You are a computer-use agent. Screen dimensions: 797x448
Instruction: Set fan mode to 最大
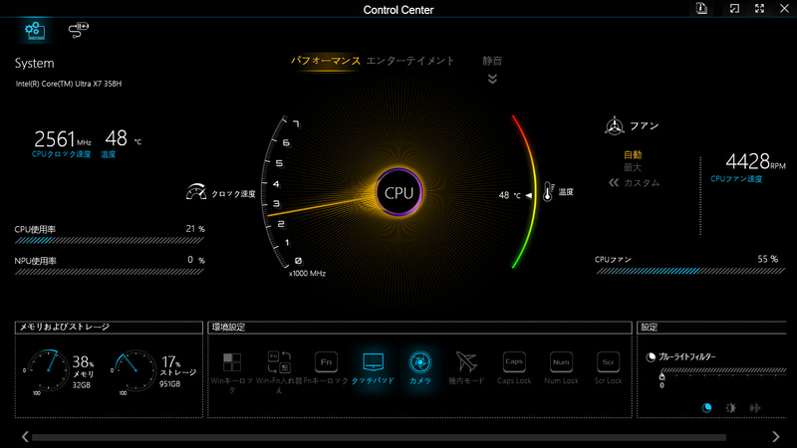pyautogui.click(x=633, y=167)
